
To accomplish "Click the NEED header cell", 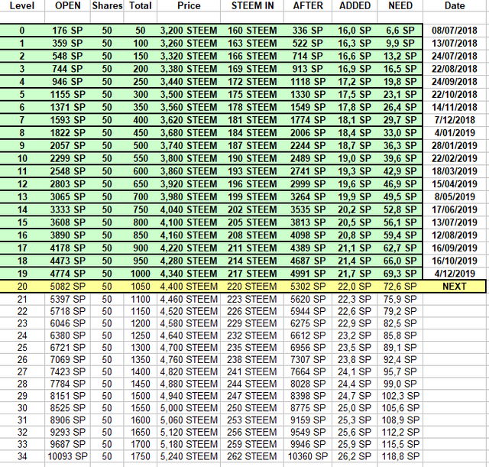I will 400,5.
